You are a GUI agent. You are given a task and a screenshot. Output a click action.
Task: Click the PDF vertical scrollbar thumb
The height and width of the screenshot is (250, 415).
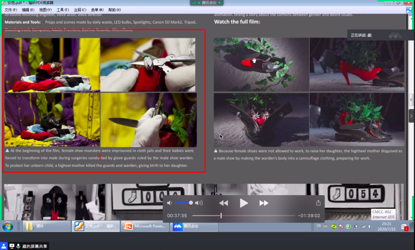(x=411, y=100)
